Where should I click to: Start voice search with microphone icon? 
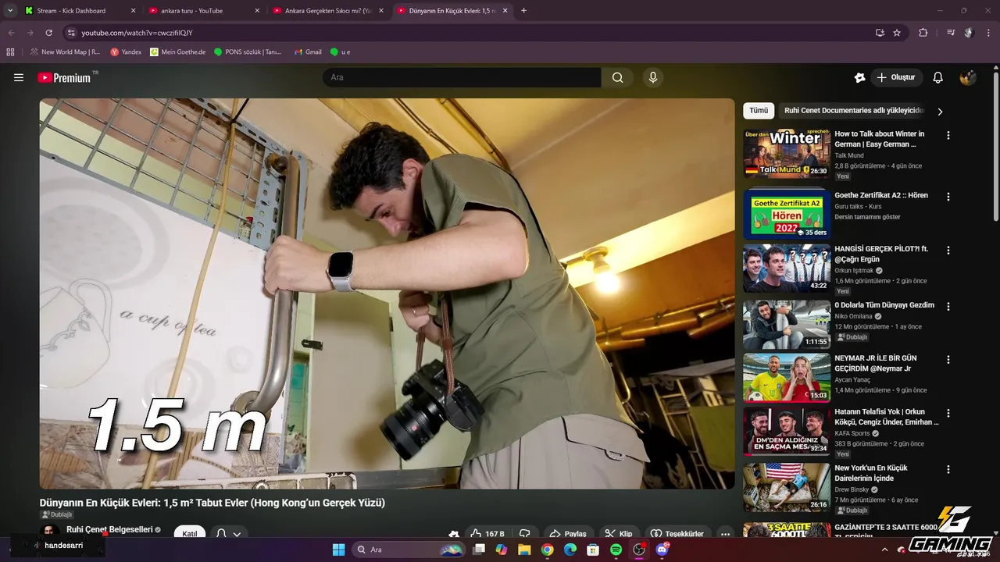[653, 77]
